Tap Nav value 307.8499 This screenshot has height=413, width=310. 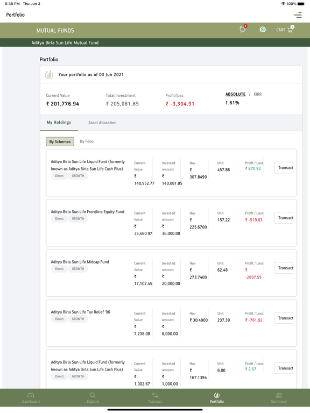click(x=198, y=177)
